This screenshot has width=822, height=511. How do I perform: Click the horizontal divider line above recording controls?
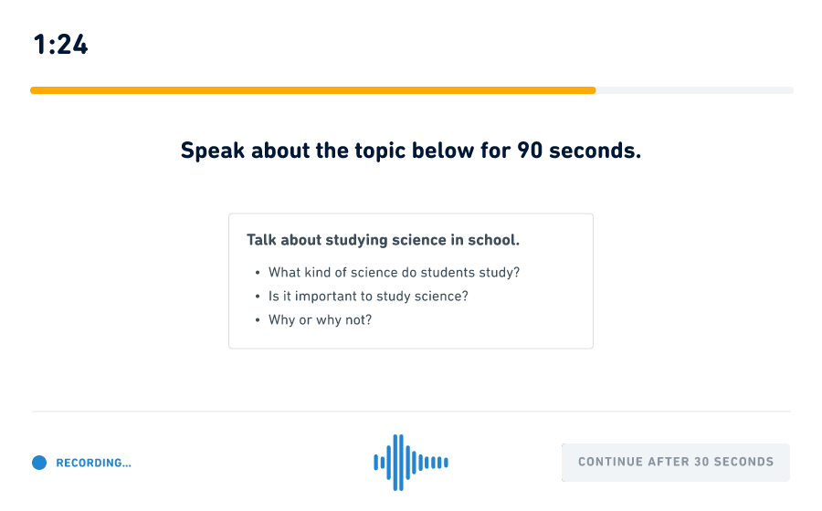coord(411,412)
